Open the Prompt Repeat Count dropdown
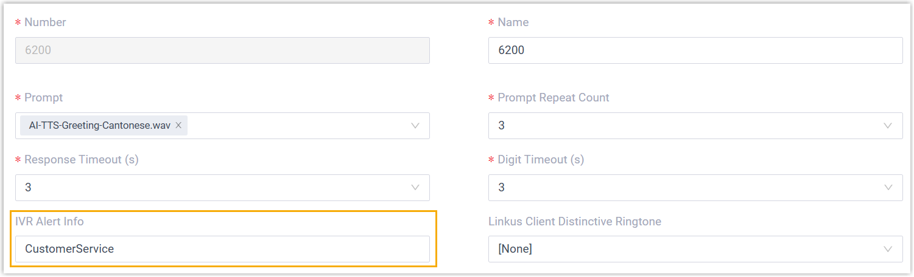The image size is (914, 277). tap(682, 126)
